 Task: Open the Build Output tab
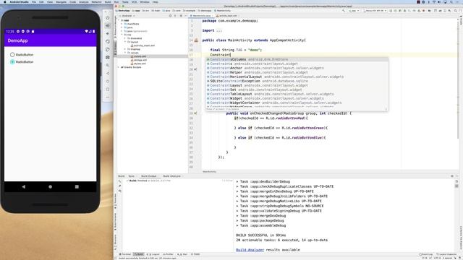pyautogui.click(x=148, y=176)
